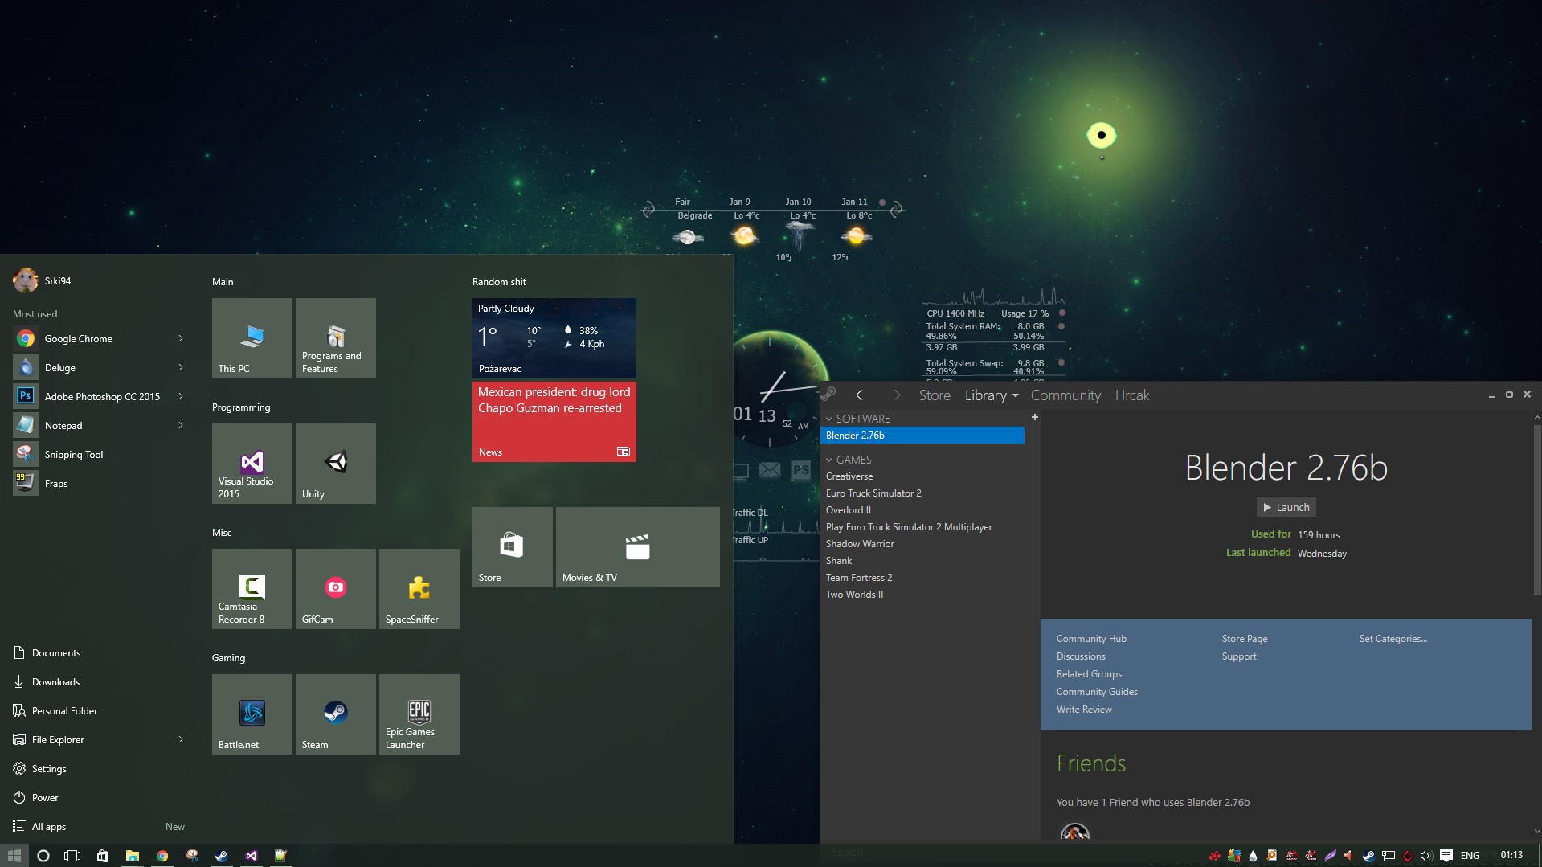Select Euro Truck Simulator 2 in library
This screenshot has height=867, width=1542.
tap(873, 493)
